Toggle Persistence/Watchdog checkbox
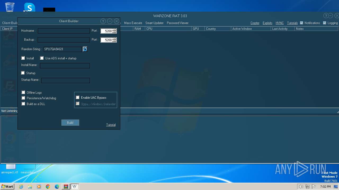This screenshot has width=339, height=190. pyautogui.click(x=23, y=98)
